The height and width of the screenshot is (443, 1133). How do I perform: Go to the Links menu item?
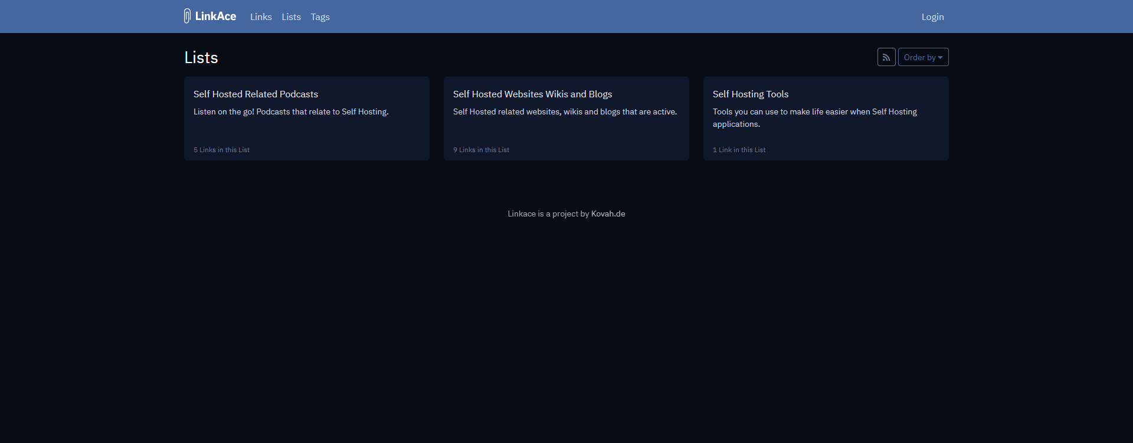coord(261,17)
